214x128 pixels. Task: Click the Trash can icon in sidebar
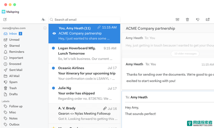(x=5, y=88)
